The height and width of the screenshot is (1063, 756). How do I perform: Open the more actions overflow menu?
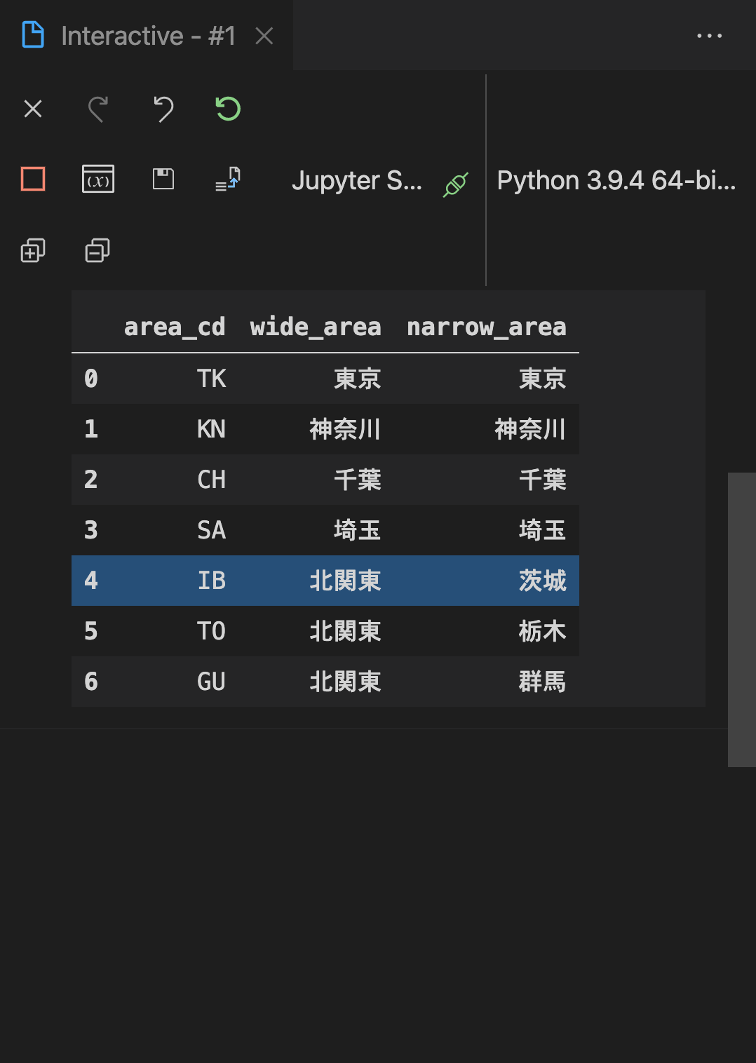pyautogui.click(x=709, y=35)
